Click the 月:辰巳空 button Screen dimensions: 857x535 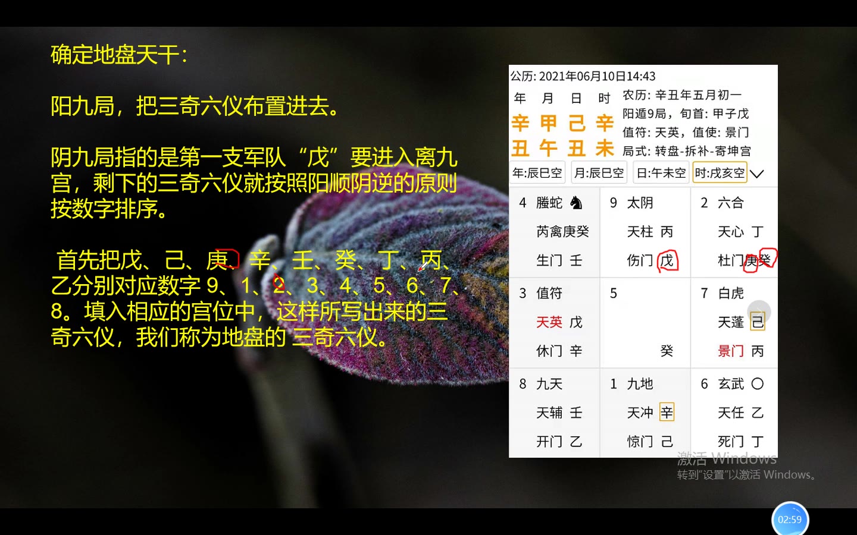pyautogui.click(x=599, y=173)
